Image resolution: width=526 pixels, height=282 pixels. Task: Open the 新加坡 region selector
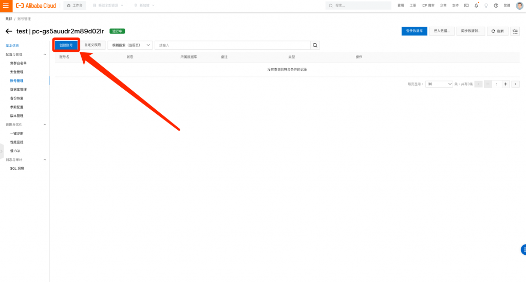pyautogui.click(x=144, y=5)
